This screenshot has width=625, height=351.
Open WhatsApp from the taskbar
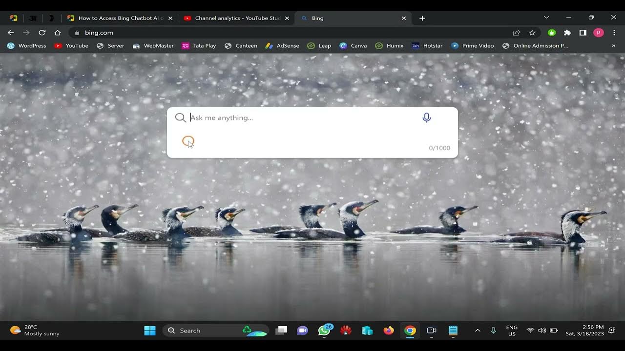[324, 331]
